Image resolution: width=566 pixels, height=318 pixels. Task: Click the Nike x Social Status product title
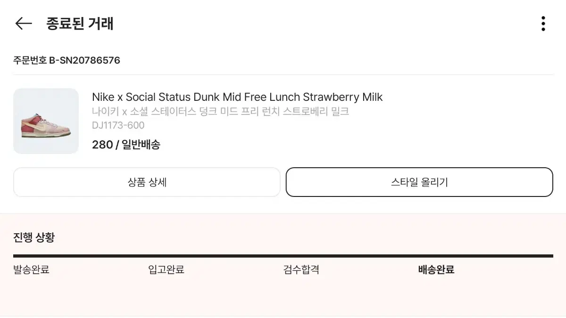pyautogui.click(x=237, y=97)
